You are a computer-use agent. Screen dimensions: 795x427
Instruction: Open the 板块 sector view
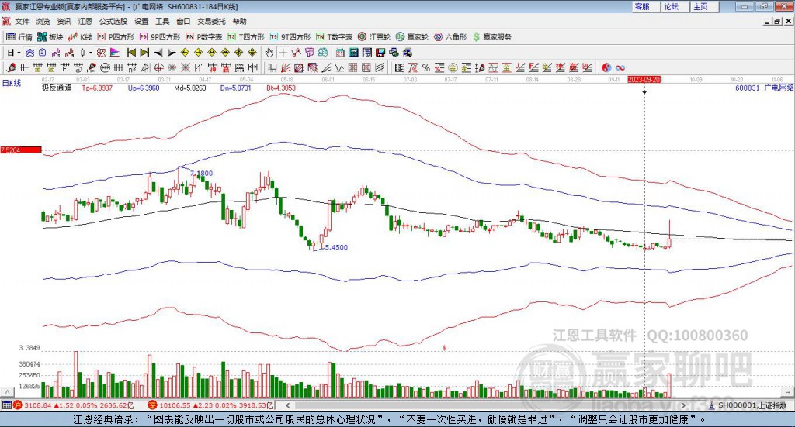click(x=50, y=37)
